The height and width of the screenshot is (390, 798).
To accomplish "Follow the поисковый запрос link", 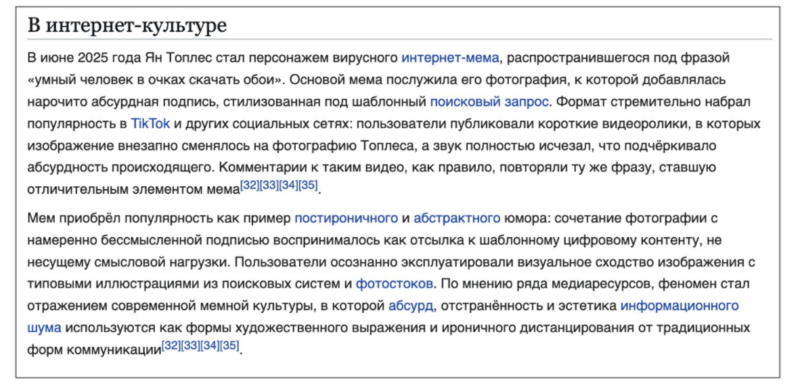I will tap(491, 102).
